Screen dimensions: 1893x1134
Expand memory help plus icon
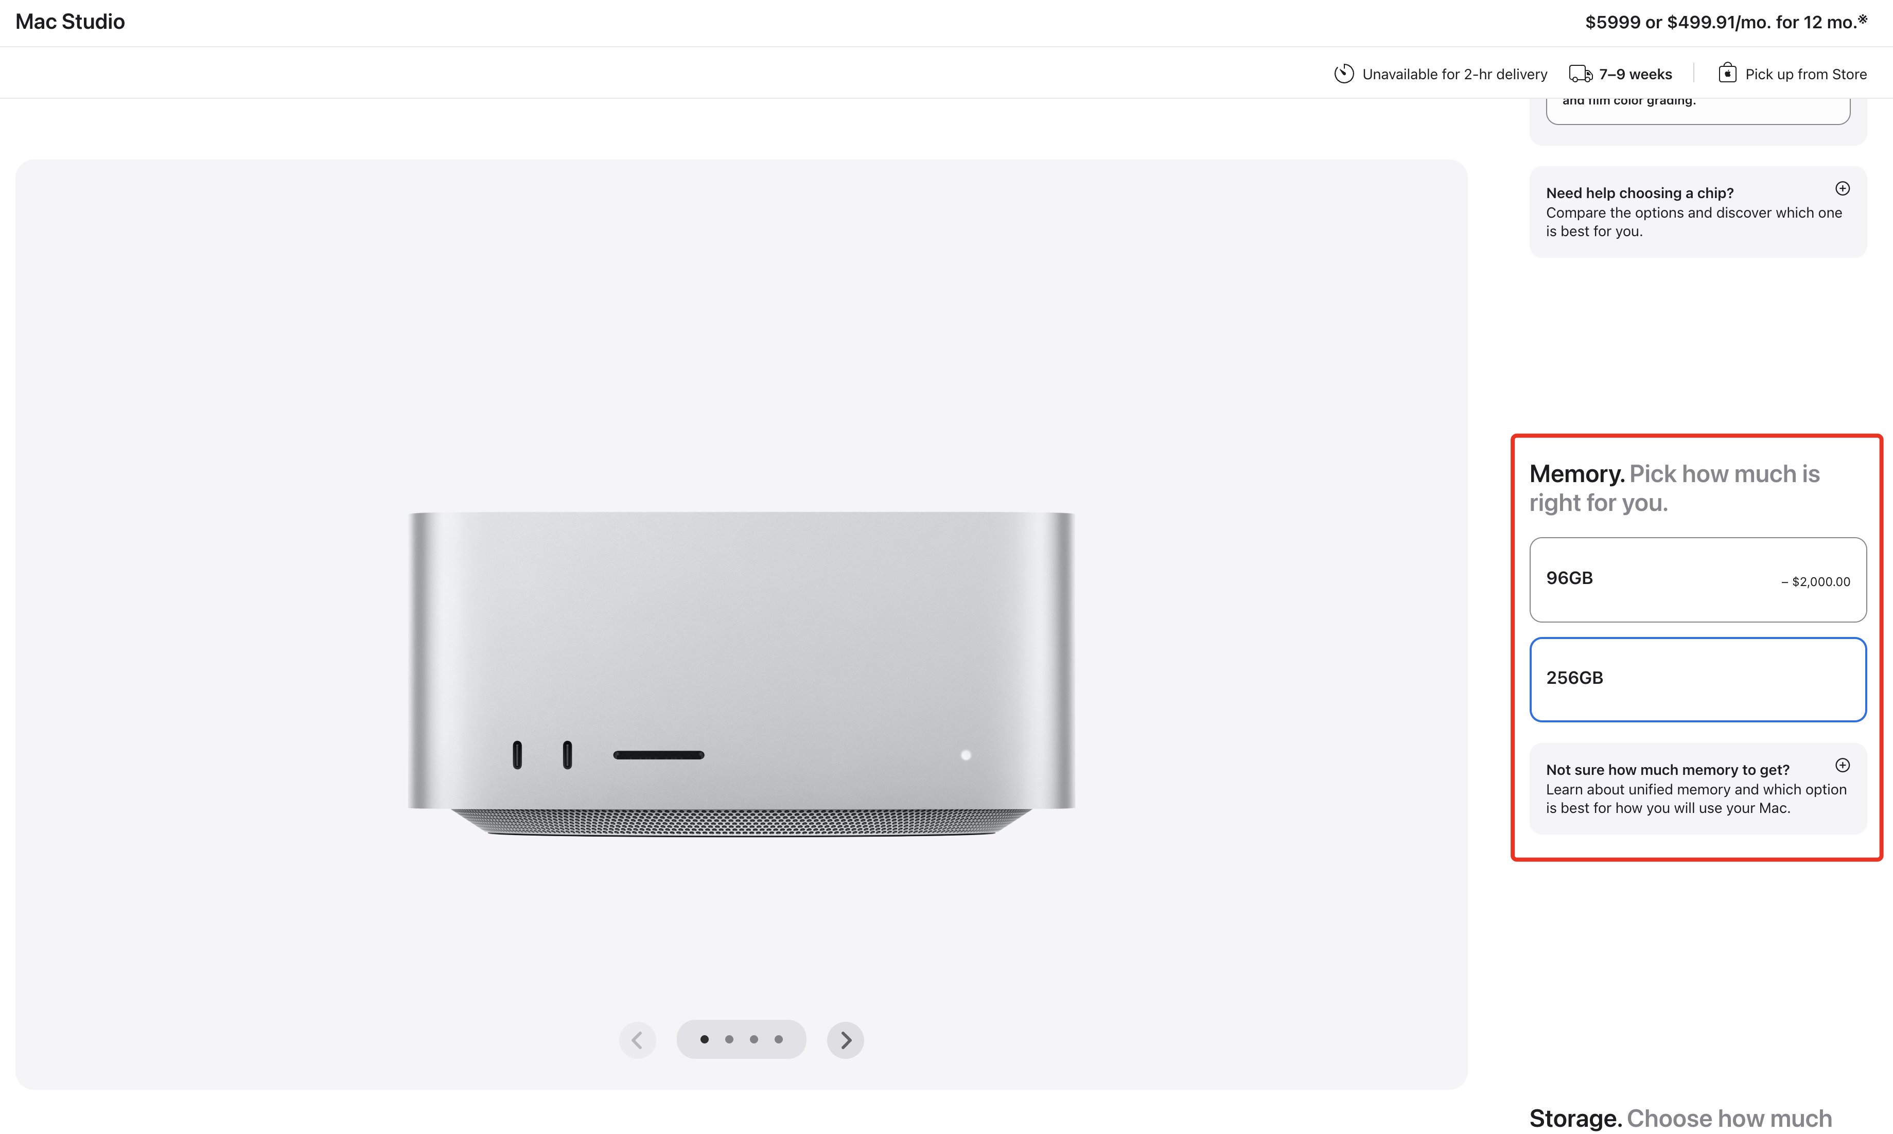pos(1843,766)
